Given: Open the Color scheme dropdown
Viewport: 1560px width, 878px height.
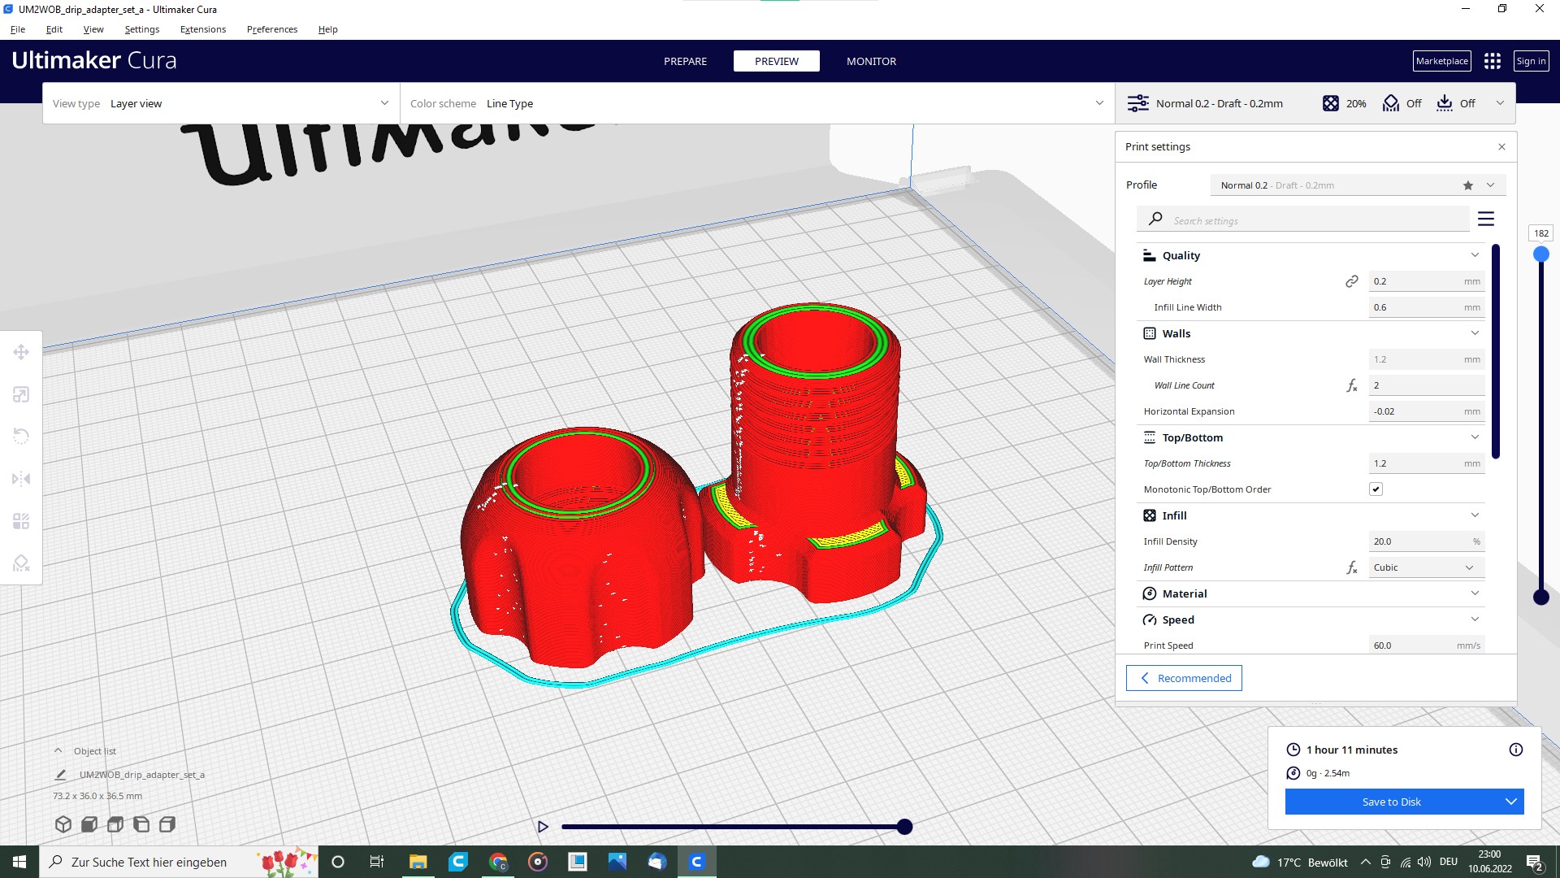Looking at the screenshot, I should pyautogui.click(x=757, y=103).
